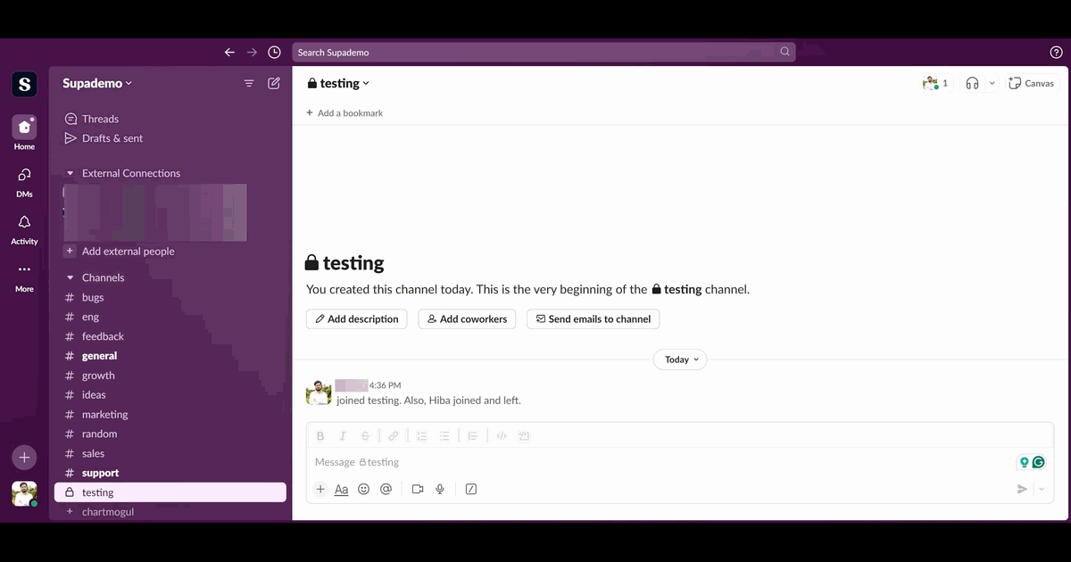Open the Today date dropdown
Viewport: 1071px width, 562px height.
click(680, 360)
